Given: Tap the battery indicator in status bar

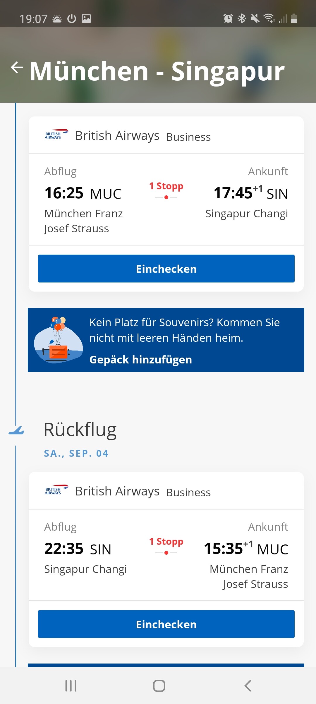Looking at the screenshot, I should (x=294, y=18).
